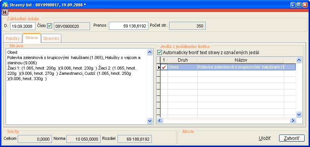Viewport: 310px width, 147px height.
Task: Click the Uložiť button
Action: 265,138
